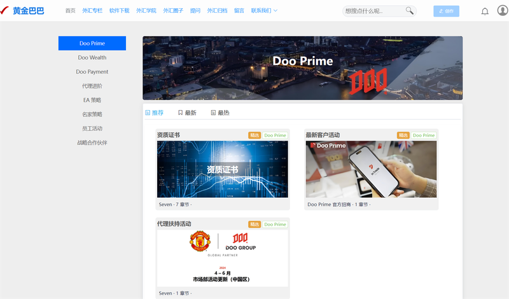Click the 精选 badge on 资质证书 card
The image size is (509, 299).
click(x=254, y=136)
